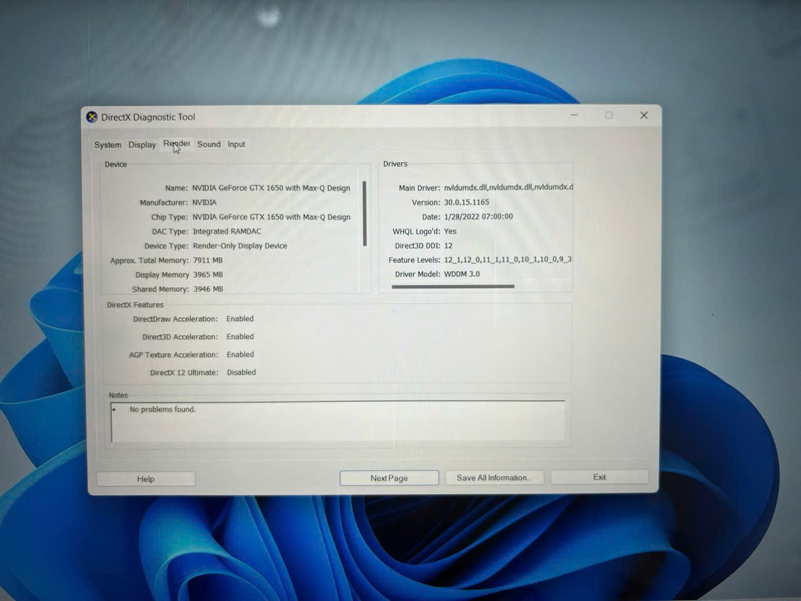This screenshot has width=801, height=601.
Task: Click the Notes text box
Action: tap(338, 421)
